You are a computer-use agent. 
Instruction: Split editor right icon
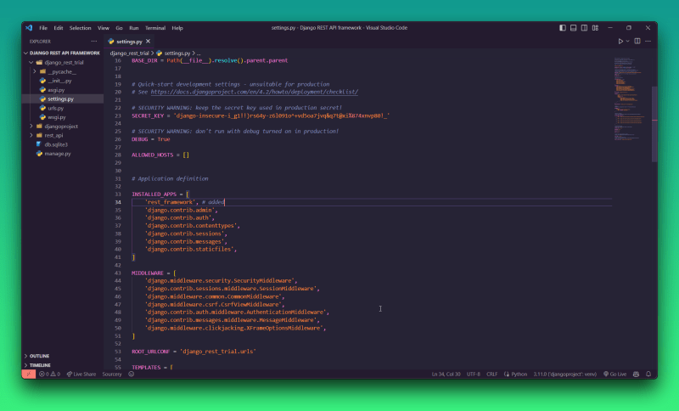tap(637, 41)
